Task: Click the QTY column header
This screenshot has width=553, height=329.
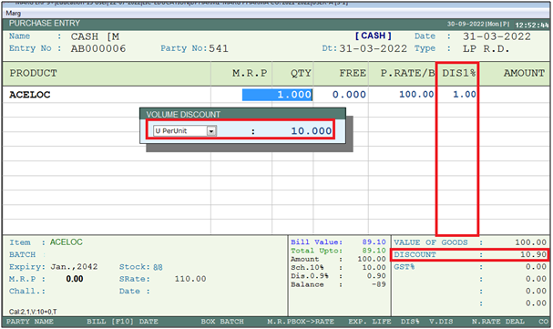Action: (301, 73)
